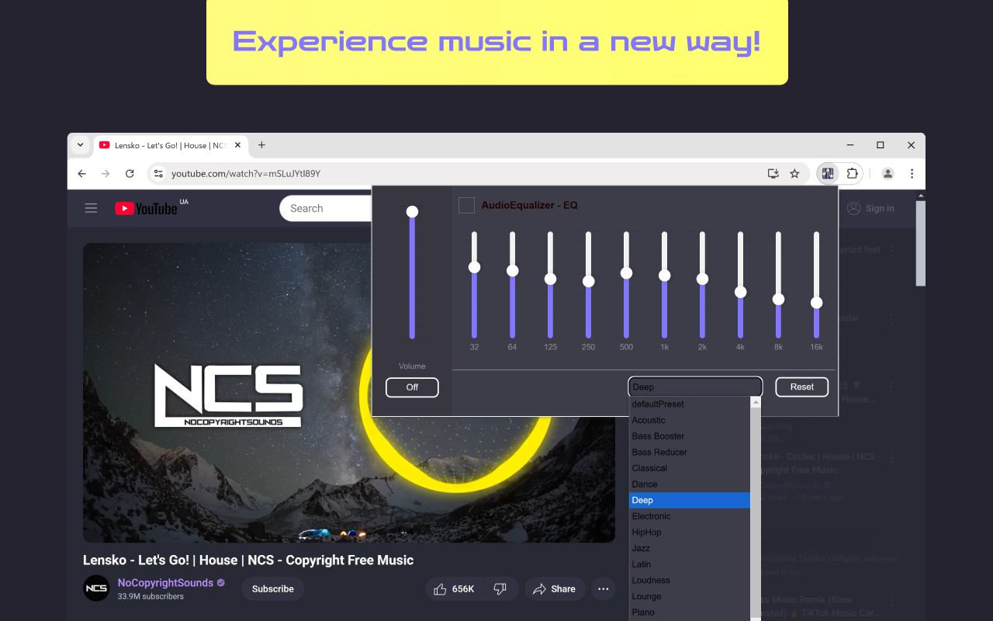Screen dimensions: 993x621
Task: Open the Chrome extensions puzzle icon
Action: [x=852, y=173]
